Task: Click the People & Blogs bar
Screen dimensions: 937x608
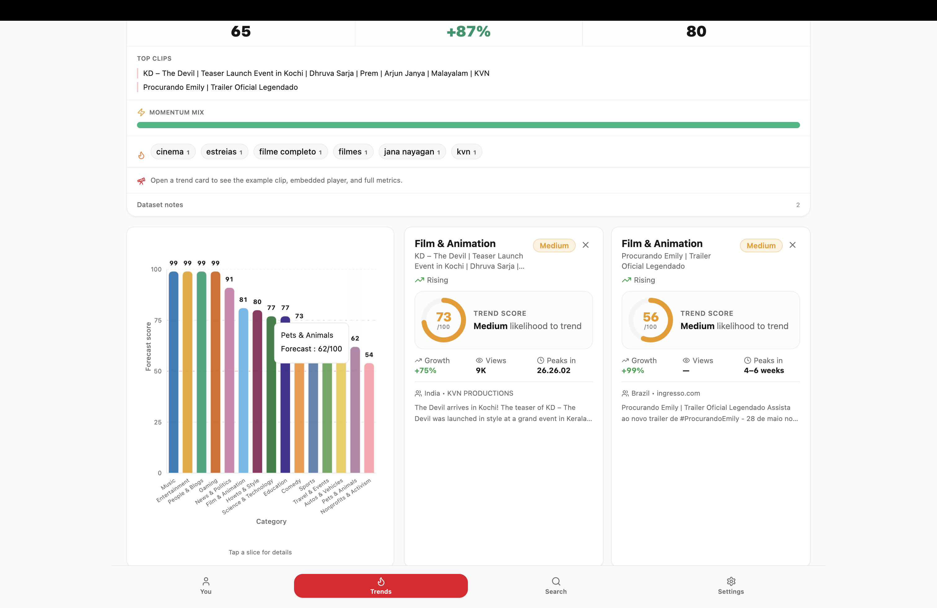Action: coord(202,372)
